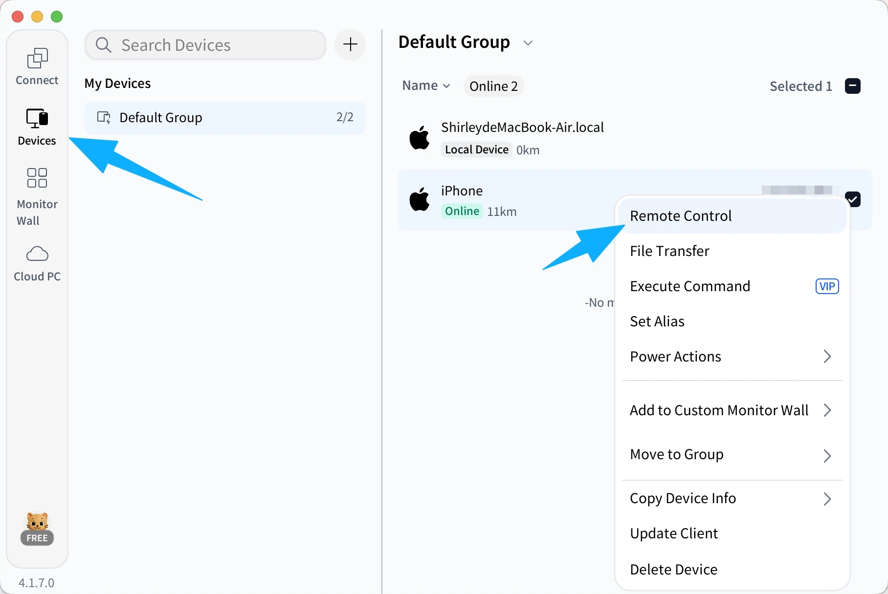This screenshot has height=594, width=888.
Task: Click the 0km distance label
Action: [x=528, y=150]
